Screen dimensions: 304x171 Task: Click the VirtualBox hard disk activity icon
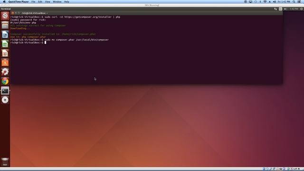click(x=264, y=169)
